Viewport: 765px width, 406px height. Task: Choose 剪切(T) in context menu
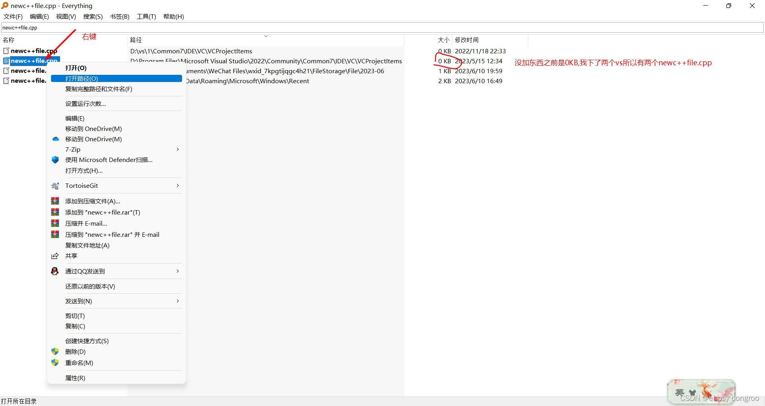point(116,316)
